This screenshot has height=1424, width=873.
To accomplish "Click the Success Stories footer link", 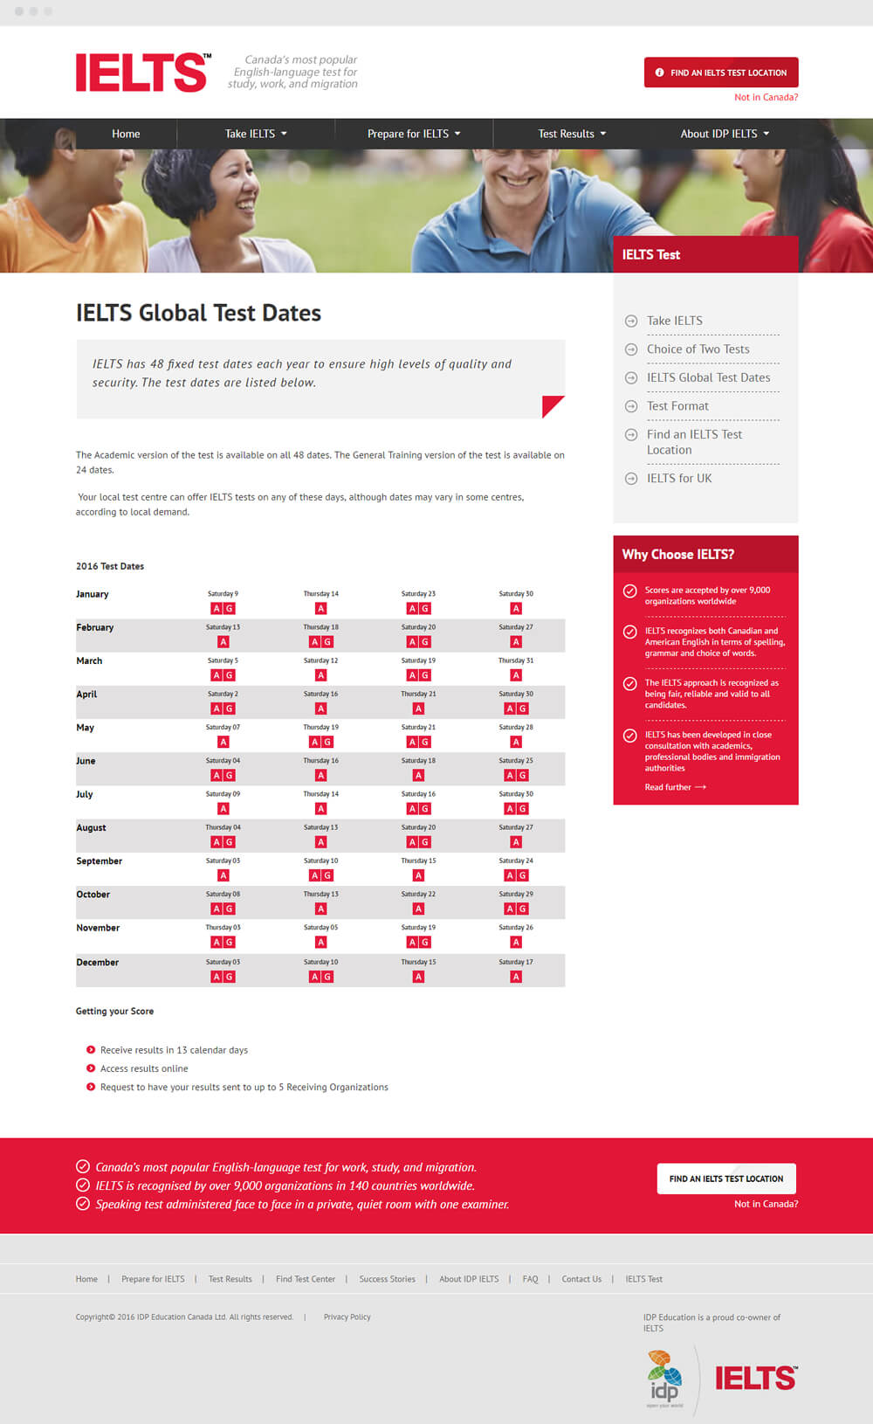I will (x=387, y=1279).
